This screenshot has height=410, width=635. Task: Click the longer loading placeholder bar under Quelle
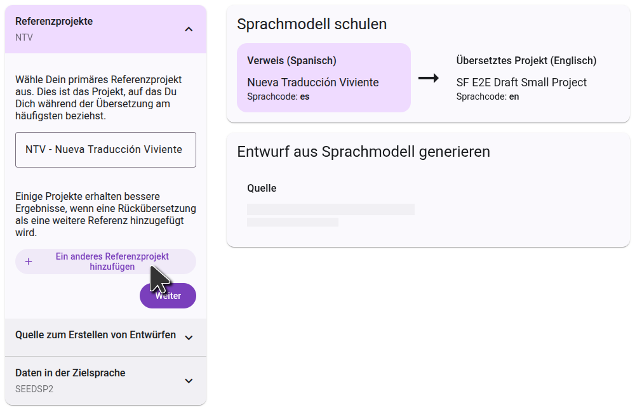(330, 209)
